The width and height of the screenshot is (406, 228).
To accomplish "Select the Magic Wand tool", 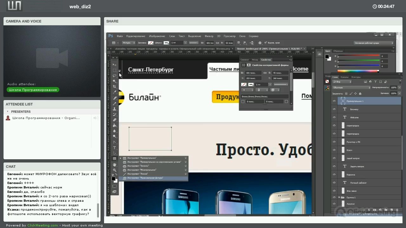I will pyautogui.click(x=115, y=81).
